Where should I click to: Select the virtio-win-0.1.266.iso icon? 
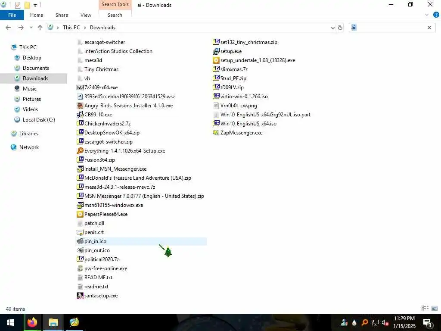(x=216, y=97)
